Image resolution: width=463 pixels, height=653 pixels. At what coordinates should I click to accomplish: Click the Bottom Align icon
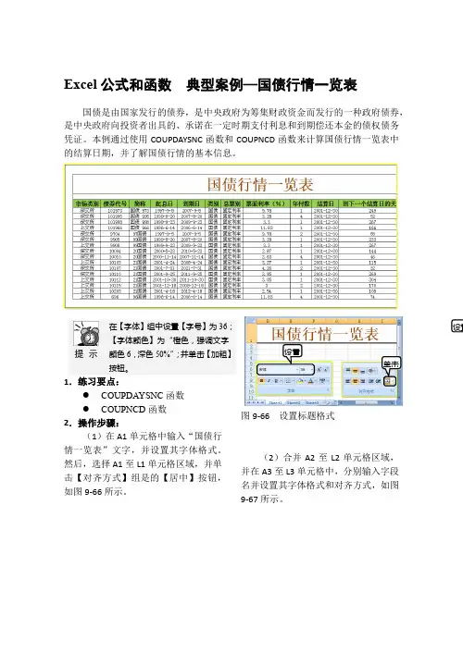(362, 371)
